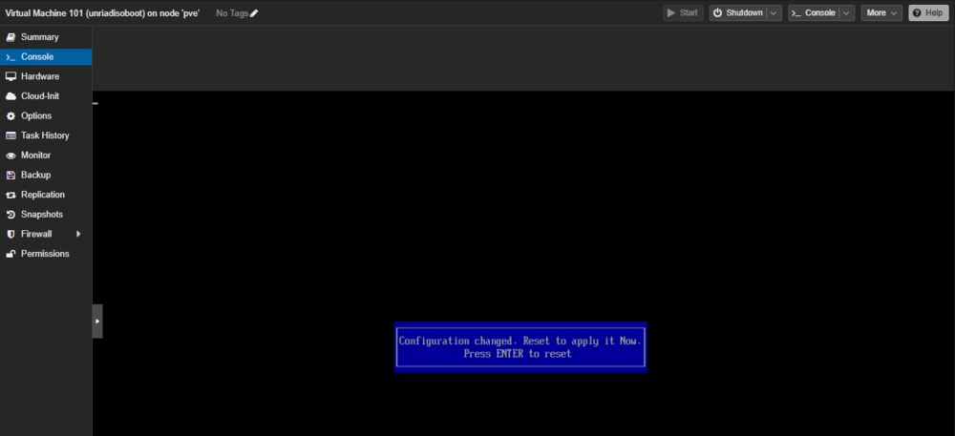Click the 'Press ENTER to reset' message
The width and height of the screenshot is (955, 436).
pos(518,353)
